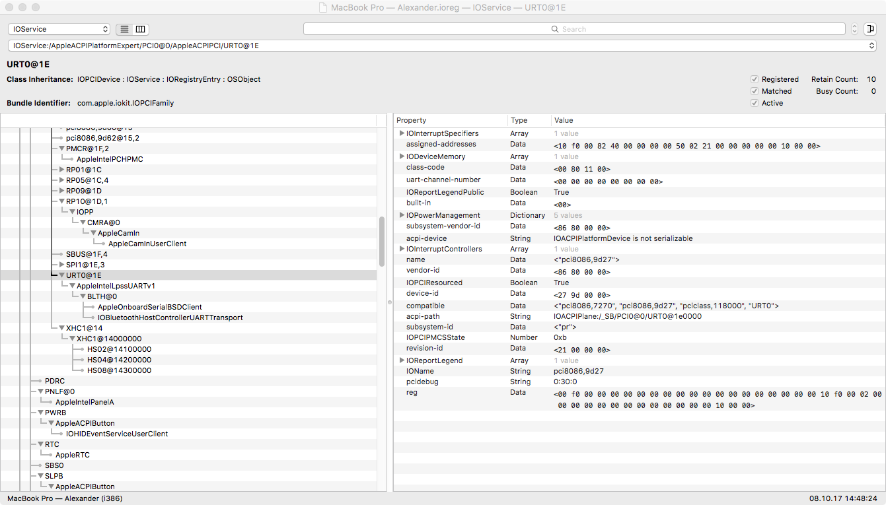The height and width of the screenshot is (505, 886).
Task: Toggle the Registered checkbox
Action: 754,79
